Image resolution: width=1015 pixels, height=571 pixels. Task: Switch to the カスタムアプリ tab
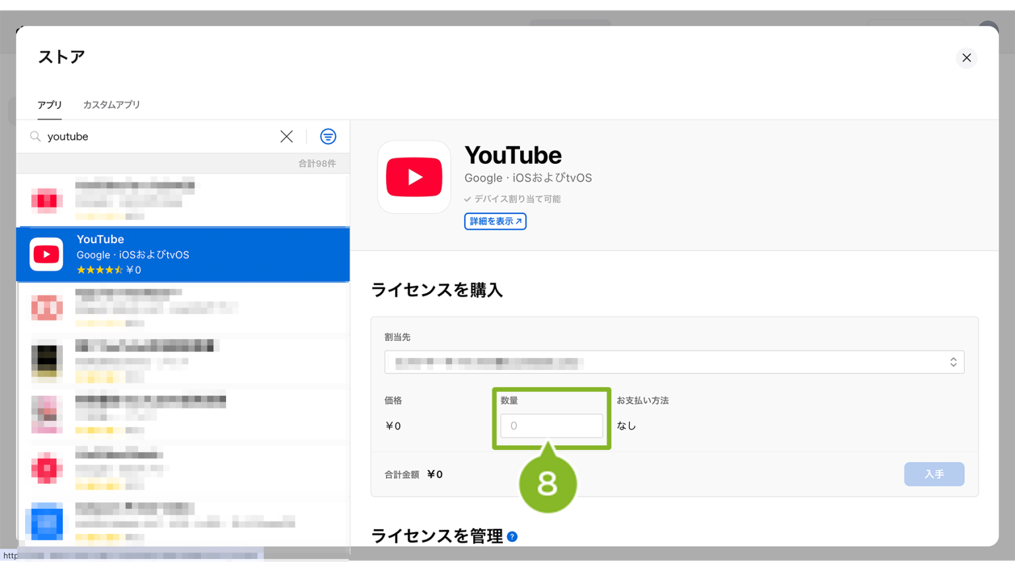111,105
